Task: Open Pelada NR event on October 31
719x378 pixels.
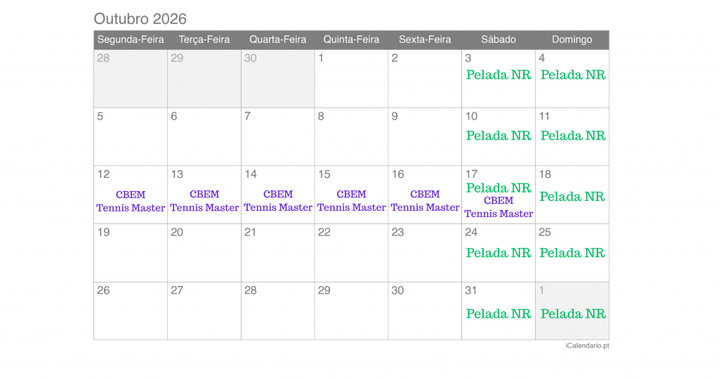Action: pos(499,314)
